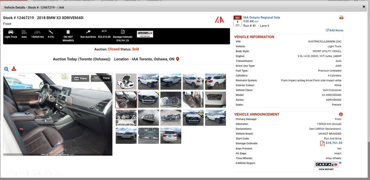Click the Alloy Wheels value
This screenshot has height=180, width=370.
pyautogui.click(x=333, y=158)
